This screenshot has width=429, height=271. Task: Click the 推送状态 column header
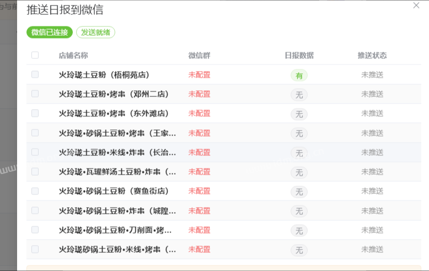coord(372,56)
